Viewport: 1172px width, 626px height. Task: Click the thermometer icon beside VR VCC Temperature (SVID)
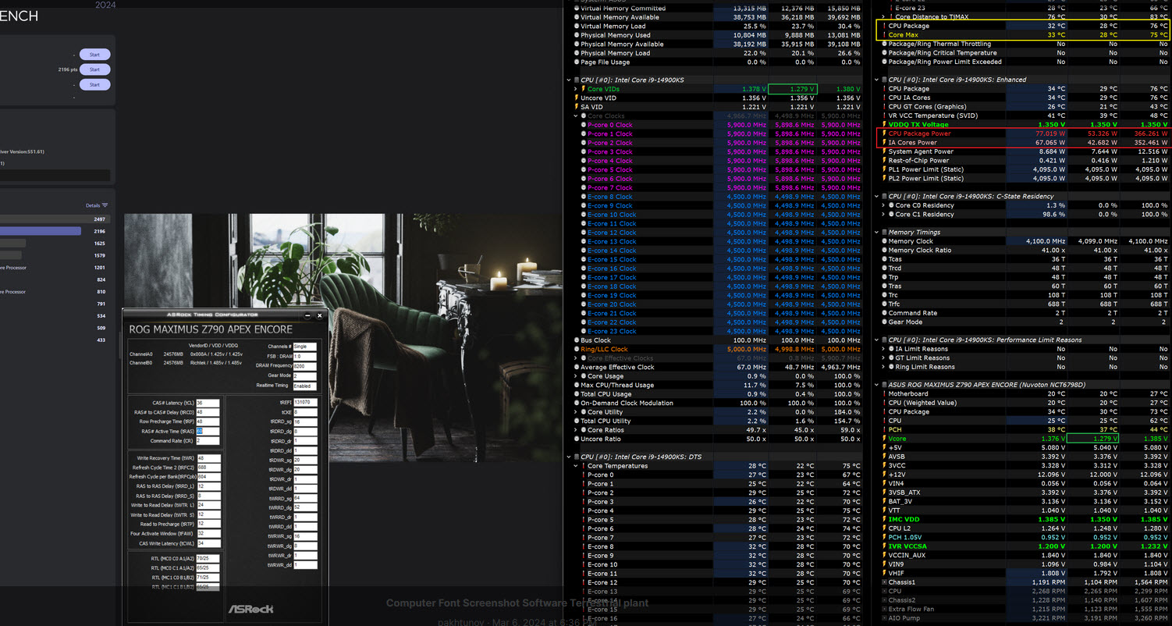[x=884, y=116]
